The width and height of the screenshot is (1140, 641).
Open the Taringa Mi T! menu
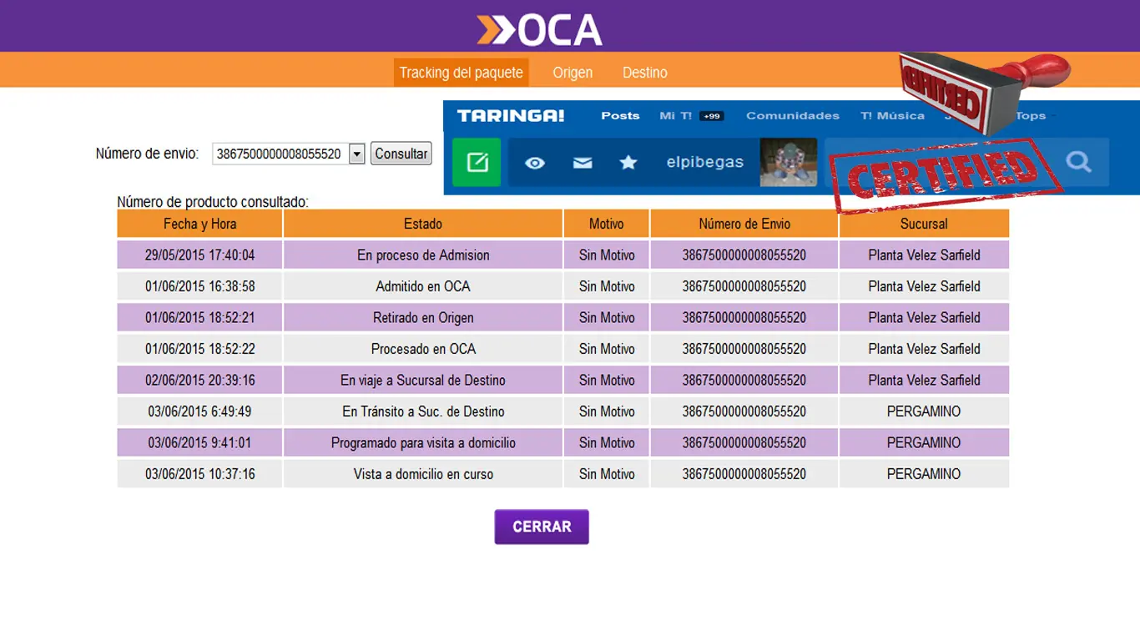click(x=676, y=116)
